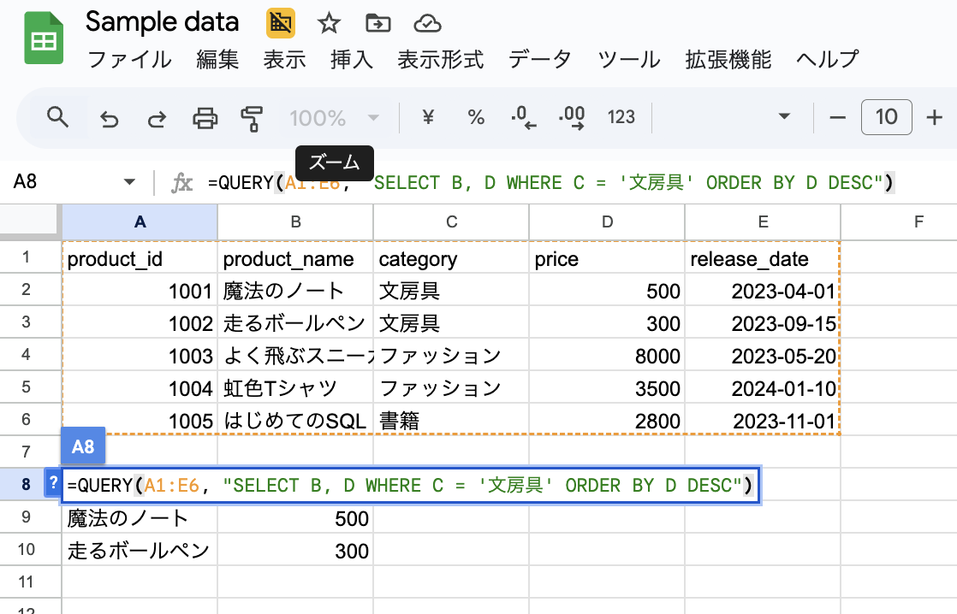957x614 pixels.
Task: Expand the font family dropdown
Action: click(783, 117)
